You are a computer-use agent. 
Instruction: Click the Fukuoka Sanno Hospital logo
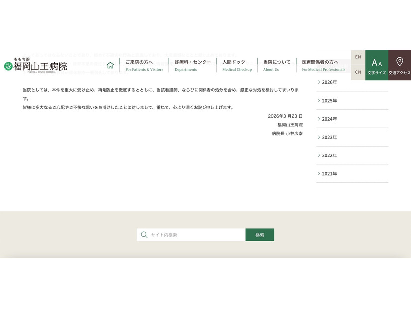tap(36, 65)
